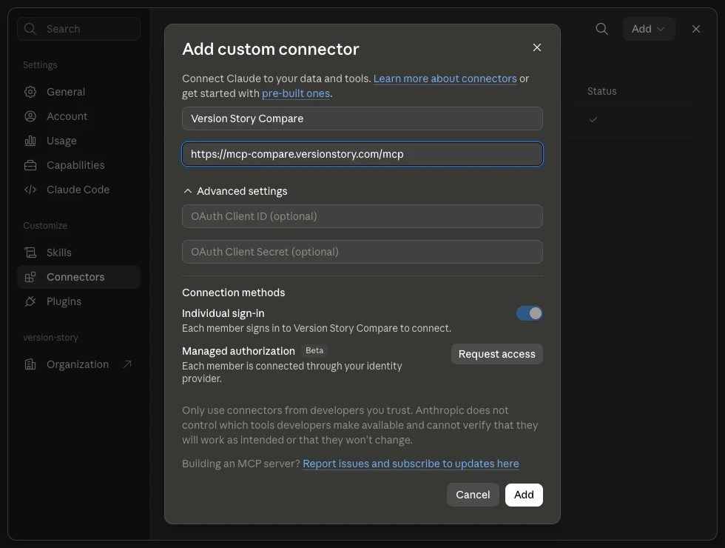Click the external link arrow beside Organization

pyautogui.click(x=127, y=364)
